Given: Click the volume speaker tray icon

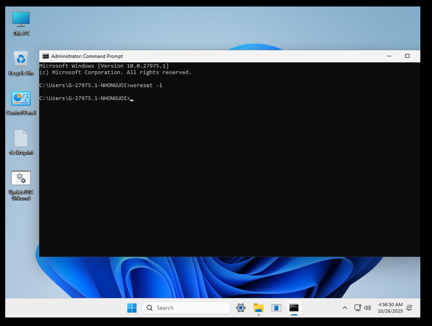Looking at the screenshot, I should pos(368,308).
